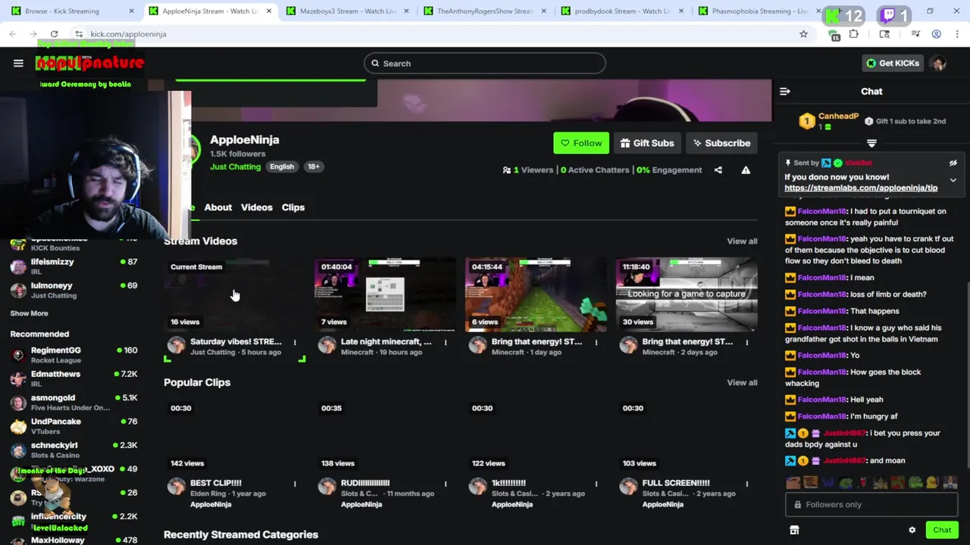Viewport: 970px width, 545px height.
Task: Collapse the chat panel arrow icon
Action: (785, 92)
